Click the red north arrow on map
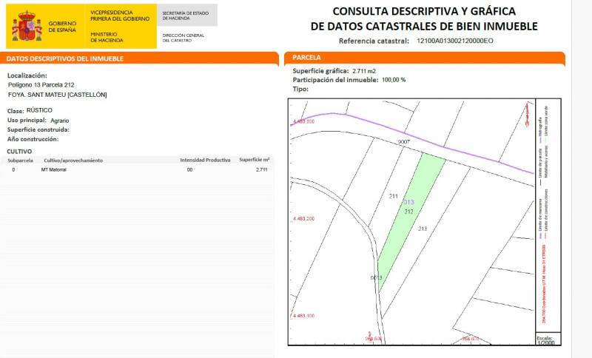Image resolution: width=592 pixels, height=358 pixels. (x=526, y=113)
